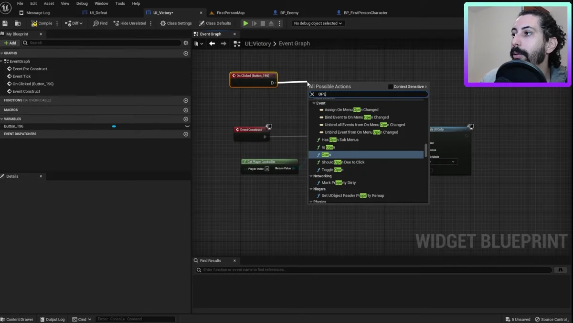Image resolution: width=573 pixels, height=323 pixels.
Task: Open the graph bookmarks dropdown
Action: [x=199, y=43]
